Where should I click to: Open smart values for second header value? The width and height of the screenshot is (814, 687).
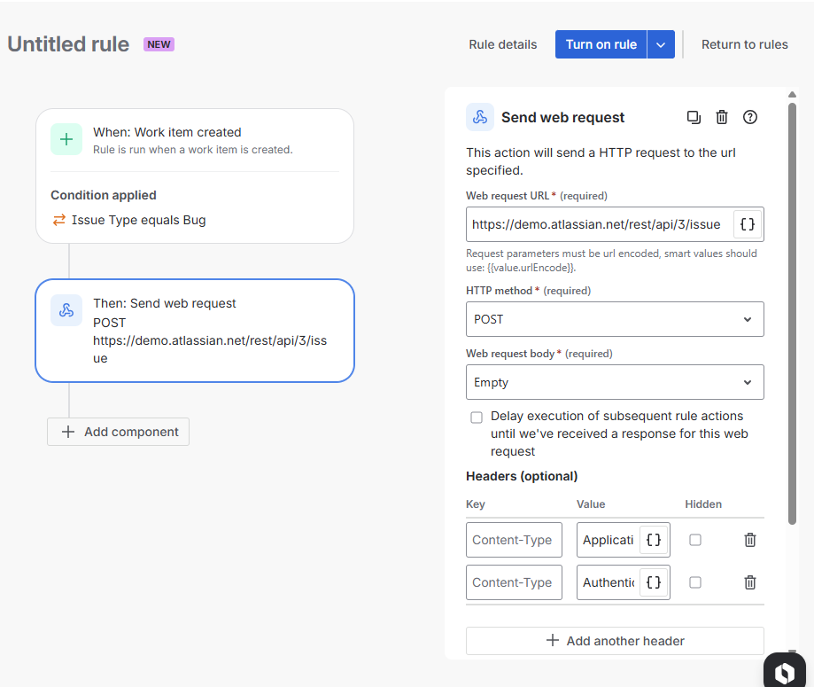click(654, 582)
